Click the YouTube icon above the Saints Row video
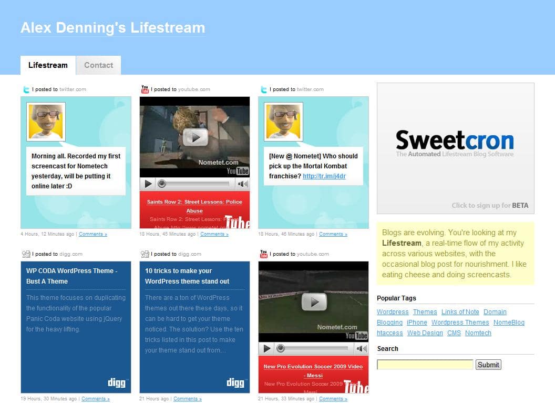555x403 pixels. pos(145,89)
